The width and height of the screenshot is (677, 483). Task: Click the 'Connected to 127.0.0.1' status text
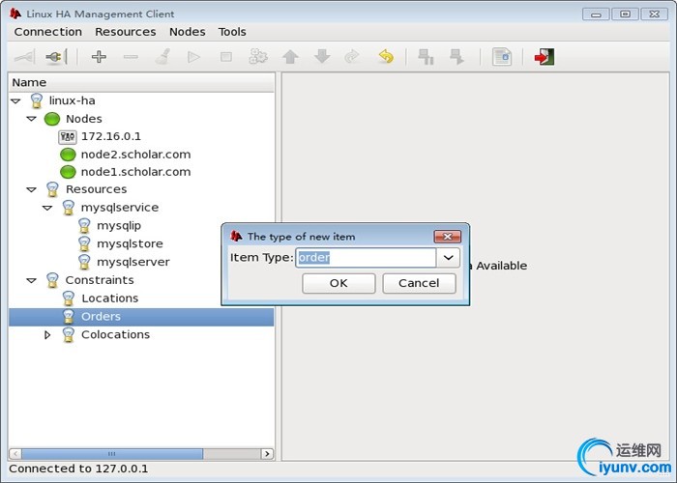pos(78,469)
